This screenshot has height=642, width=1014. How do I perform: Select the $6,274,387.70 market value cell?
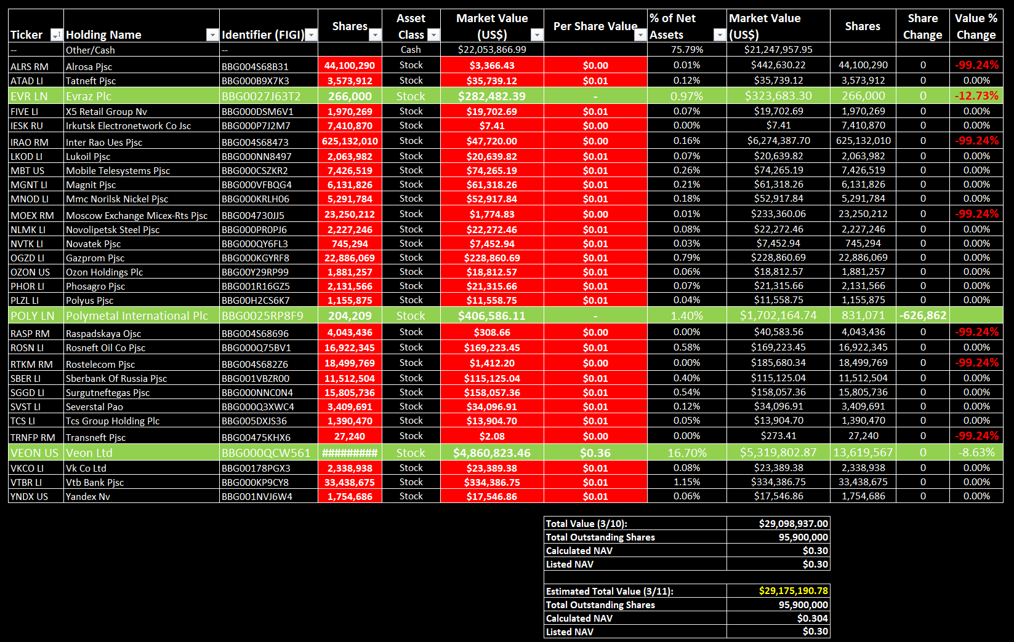coord(778,141)
